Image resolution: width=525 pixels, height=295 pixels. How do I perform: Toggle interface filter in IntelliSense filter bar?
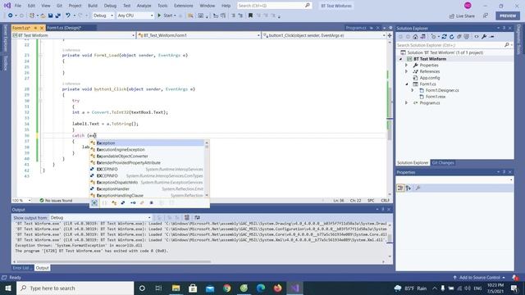click(133, 202)
